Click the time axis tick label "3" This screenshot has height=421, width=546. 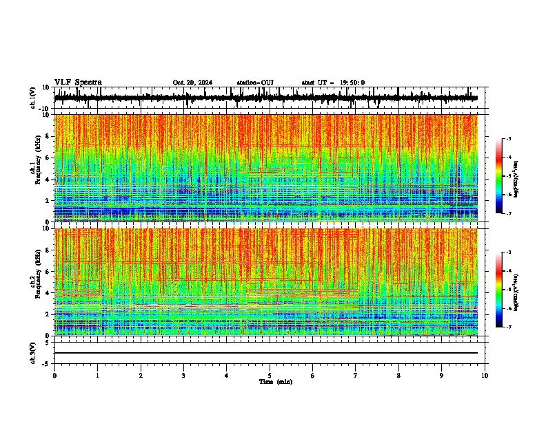[183, 376]
